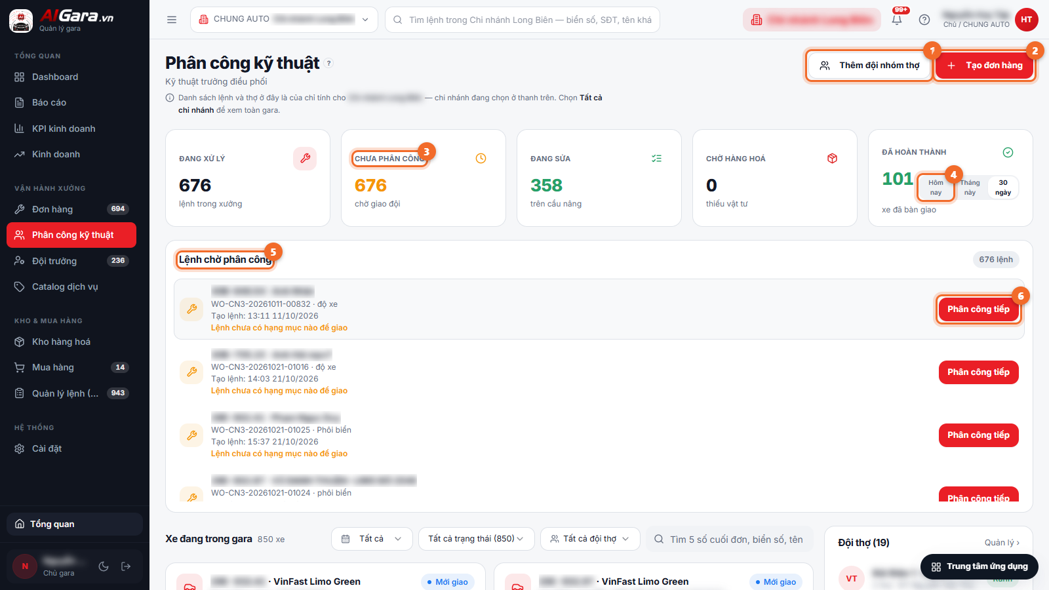The image size is (1049, 590).
Task: Open Mua hàng sidebar item
Action: tap(71, 367)
